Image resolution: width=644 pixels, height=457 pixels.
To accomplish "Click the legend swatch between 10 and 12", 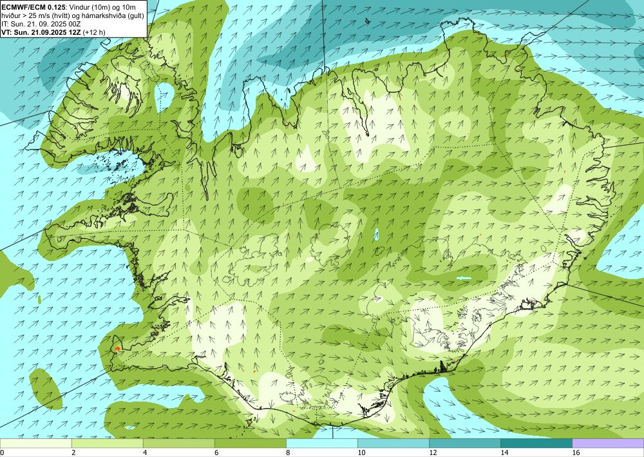I will click(x=393, y=443).
